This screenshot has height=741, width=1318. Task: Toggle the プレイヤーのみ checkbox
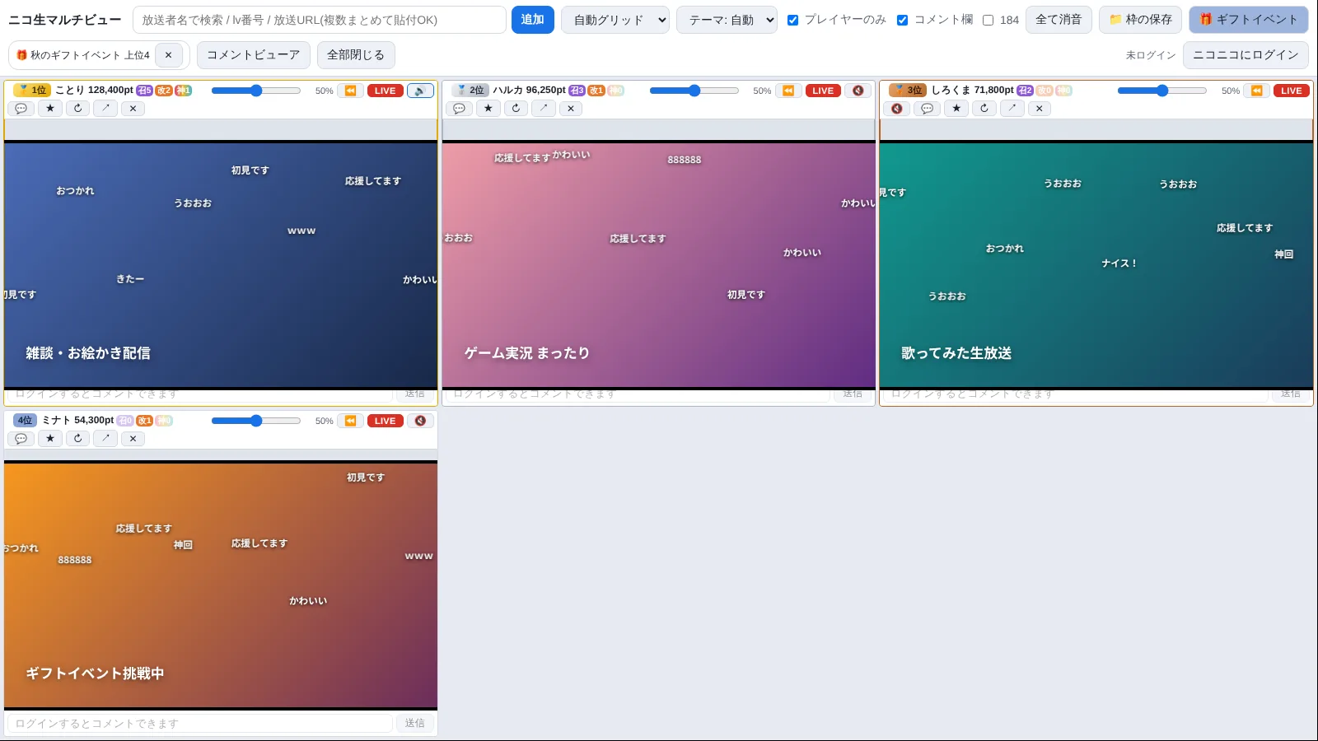[x=792, y=20]
